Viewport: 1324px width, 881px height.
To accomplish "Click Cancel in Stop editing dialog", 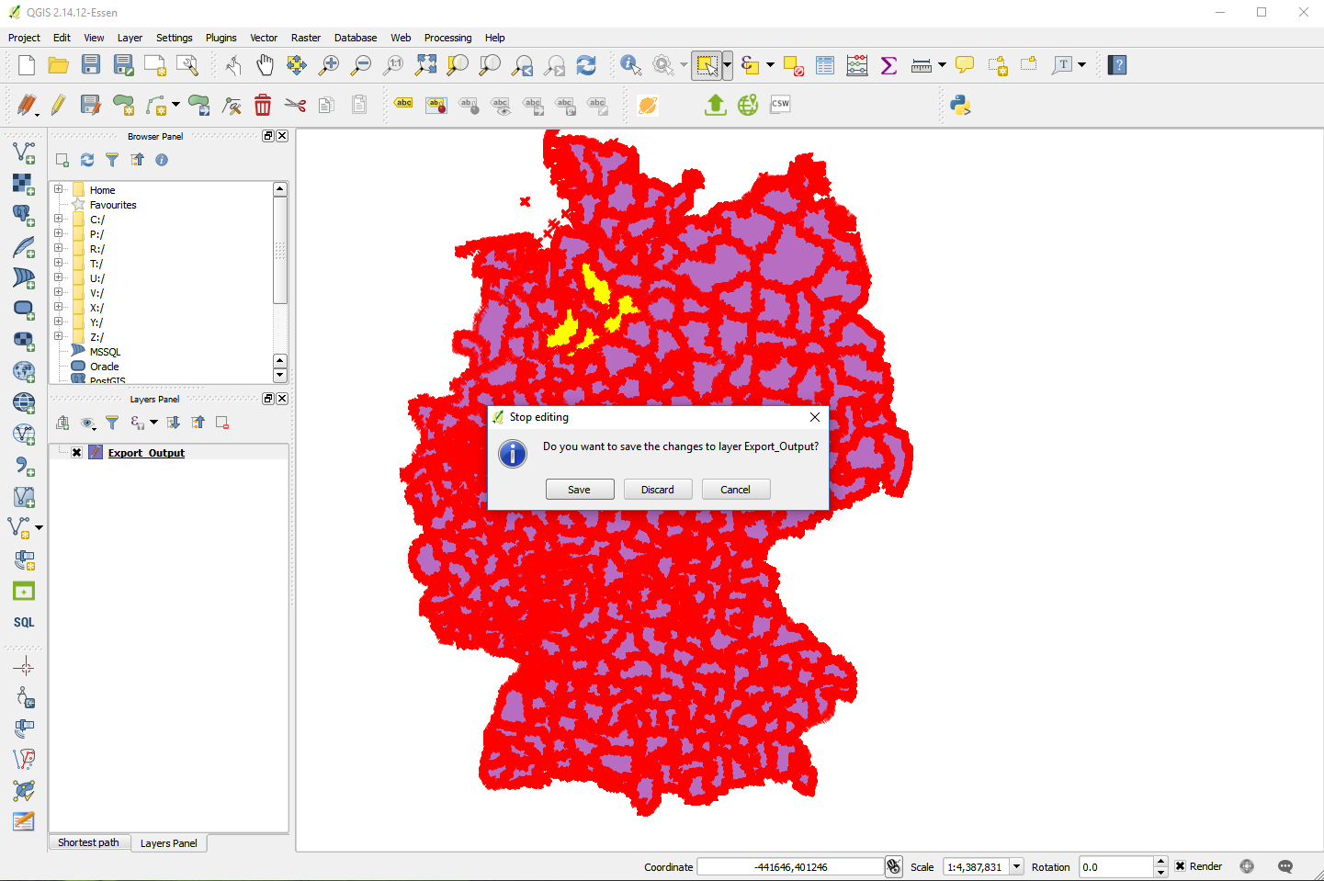I will click(736, 490).
